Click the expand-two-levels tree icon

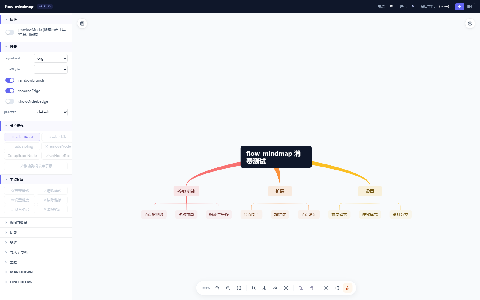[275, 288]
